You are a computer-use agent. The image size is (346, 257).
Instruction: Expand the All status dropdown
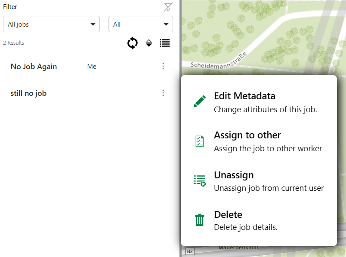tap(141, 24)
